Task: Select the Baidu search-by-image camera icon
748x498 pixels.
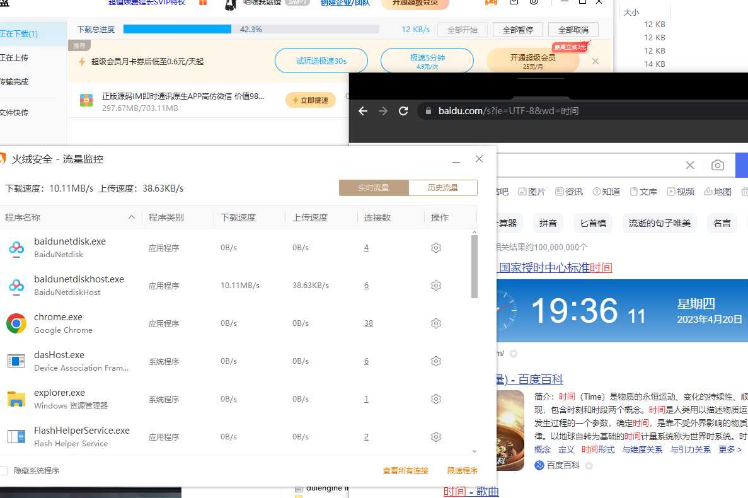Action: 718,165
